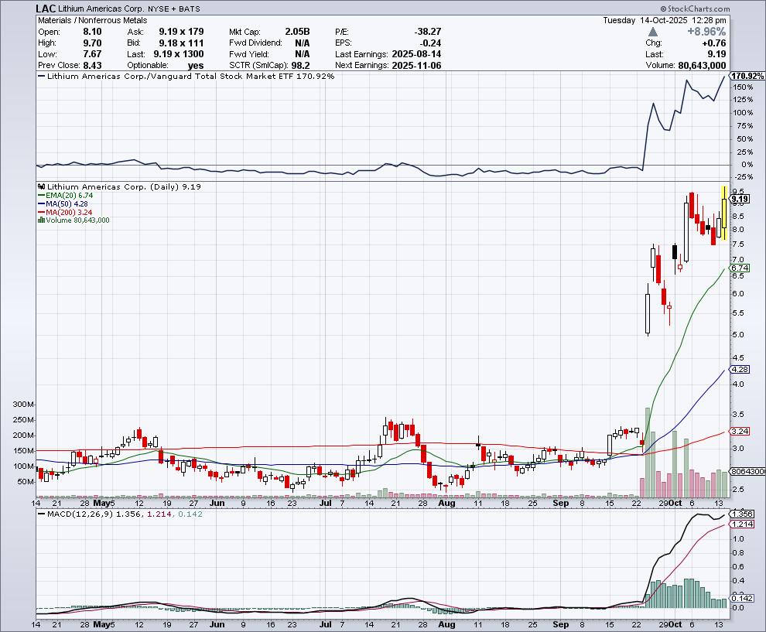Click the 9.19 price tag on price axis
Viewport: 766px width, 632px height.
tap(740, 199)
